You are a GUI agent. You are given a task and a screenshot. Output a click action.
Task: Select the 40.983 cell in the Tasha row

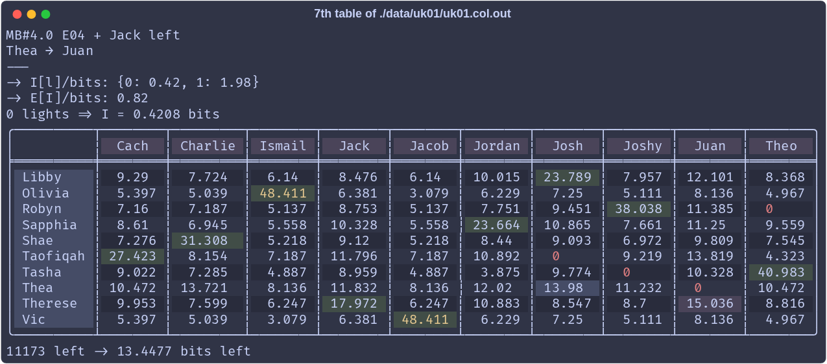[x=781, y=273]
